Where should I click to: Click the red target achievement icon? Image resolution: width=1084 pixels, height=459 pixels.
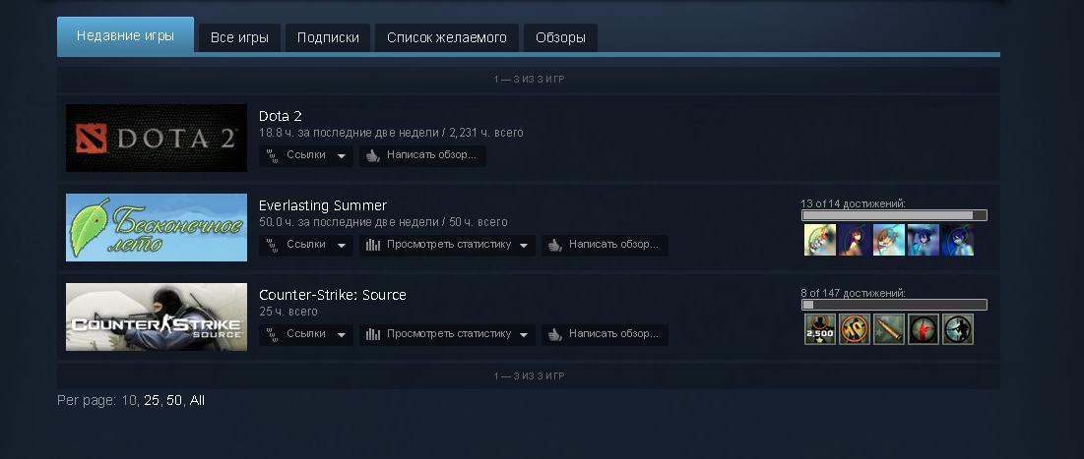(x=924, y=329)
